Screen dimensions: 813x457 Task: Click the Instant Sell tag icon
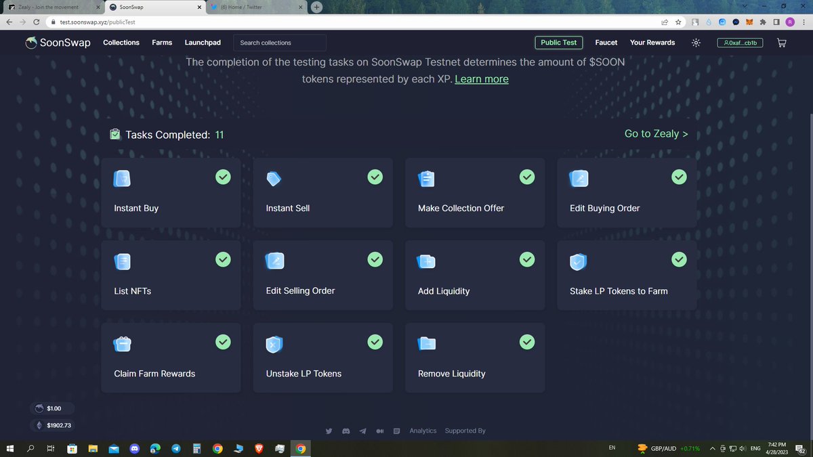coord(274,179)
